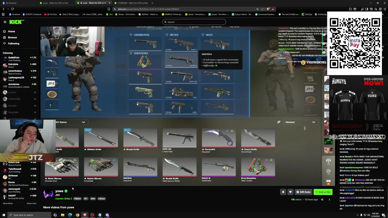Image resolution: width=388 pixels, height=218 pixels.
Task: Click the Gift Subs button
Action: [303, 192]
